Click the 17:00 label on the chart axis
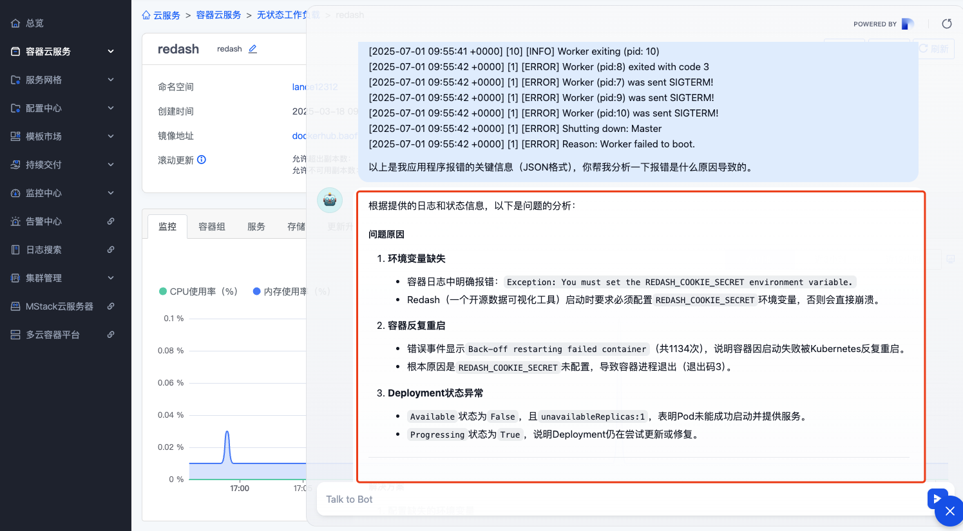This screenshot has width=963, height=531. pyautogui.click(x=240, y=489)
